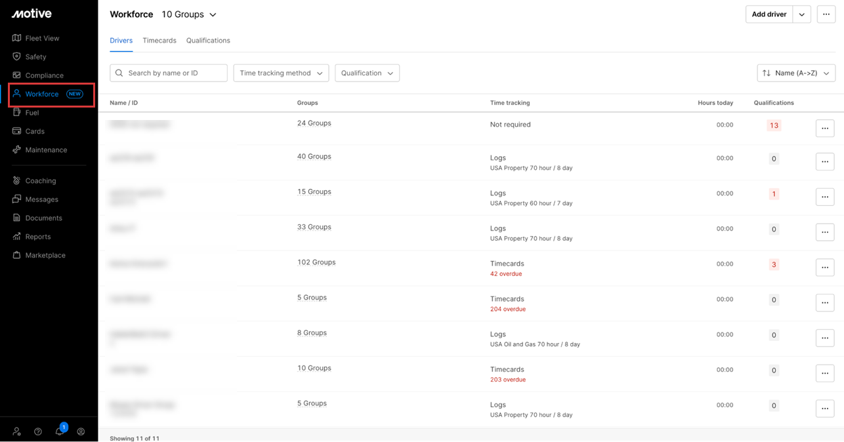Click the red 204 overdue text
Image resolution: width=844 pixels, height=442 pixels.
tap(508, 310)
